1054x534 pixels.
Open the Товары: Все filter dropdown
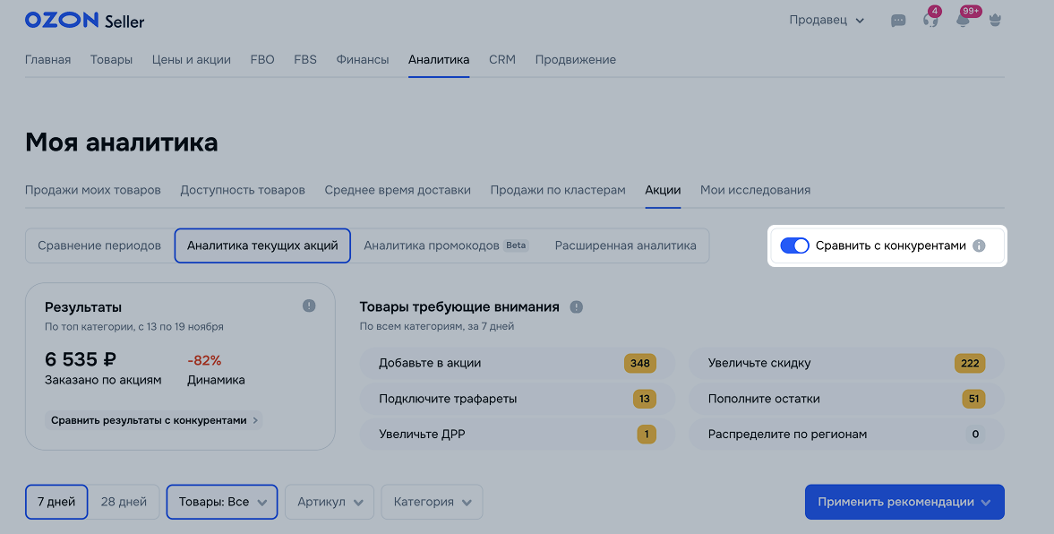click(x=222, y=502)
